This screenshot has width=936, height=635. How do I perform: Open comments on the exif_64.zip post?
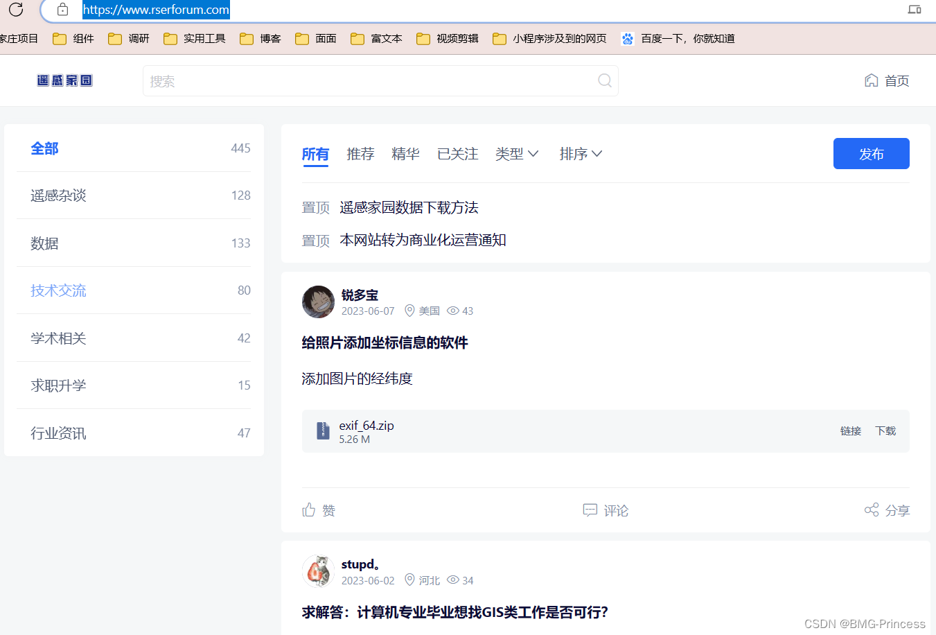point(606,510)
